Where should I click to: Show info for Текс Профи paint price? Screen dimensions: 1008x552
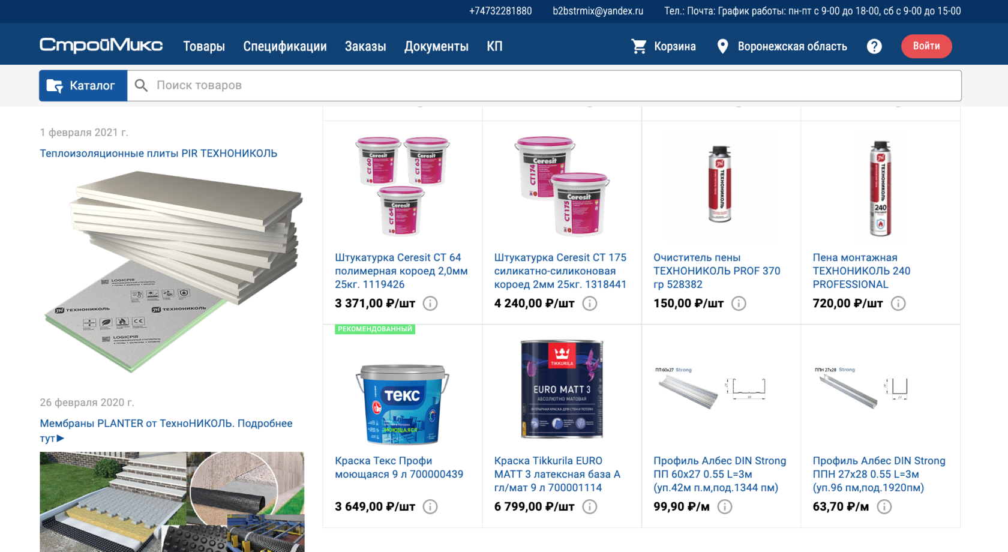[x=430, y=507]
